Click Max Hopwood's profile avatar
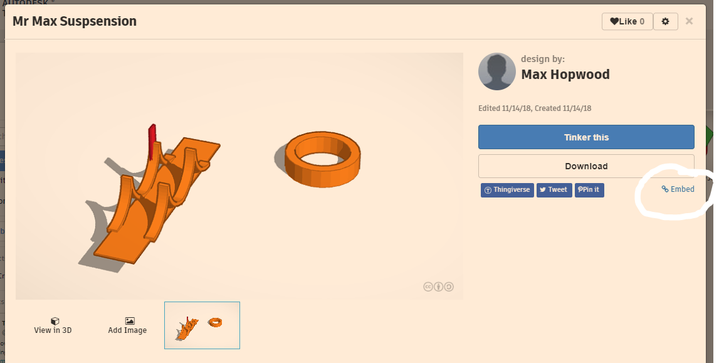Screen dimensions: 719x363 point(497,71)
